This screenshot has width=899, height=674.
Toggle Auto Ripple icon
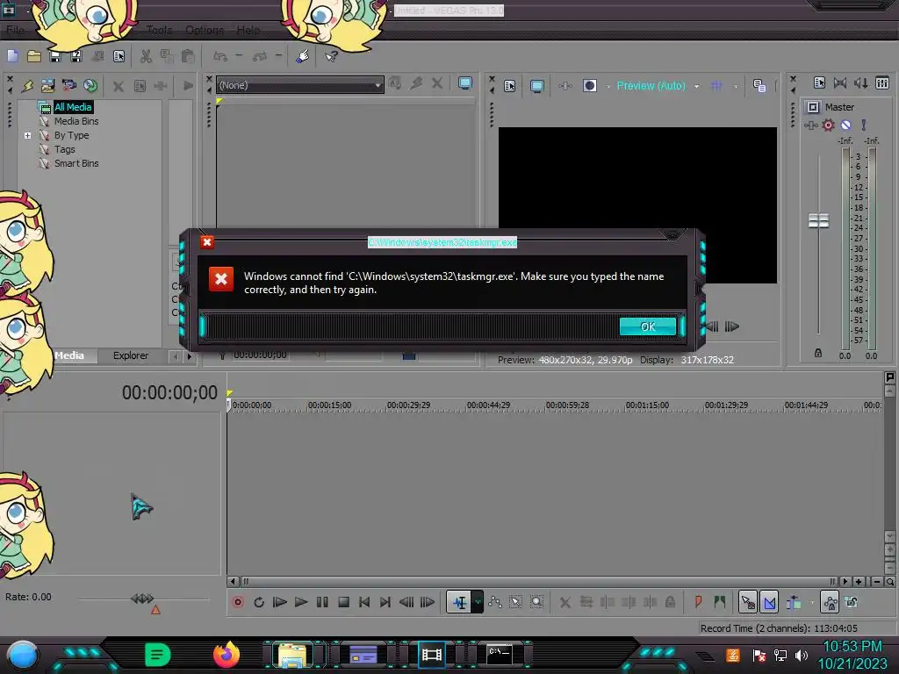point(794,602)
